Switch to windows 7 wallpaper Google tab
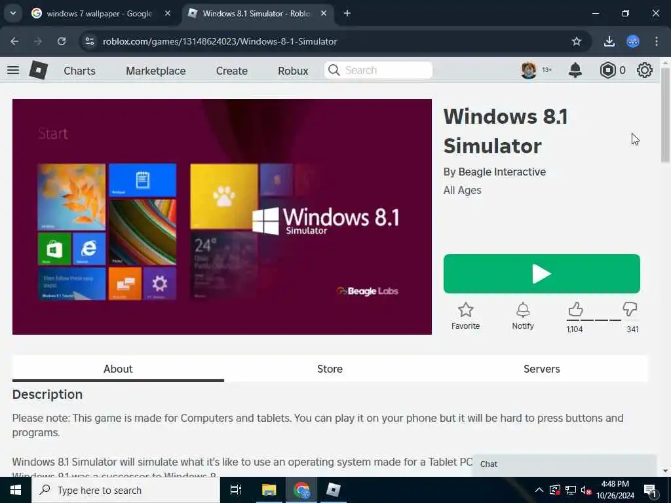This screenshot has width=671, height=503. (x=100, y=14)
